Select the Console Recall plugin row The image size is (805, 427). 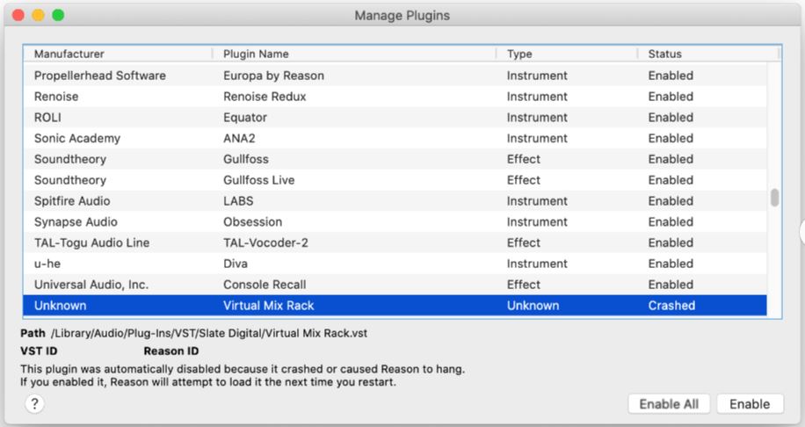pos(395,285)
